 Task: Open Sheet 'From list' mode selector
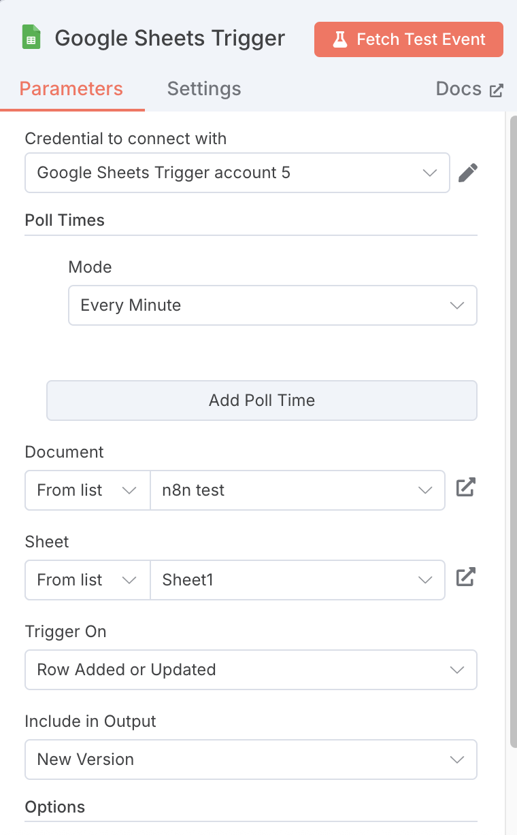click(86, 580)
